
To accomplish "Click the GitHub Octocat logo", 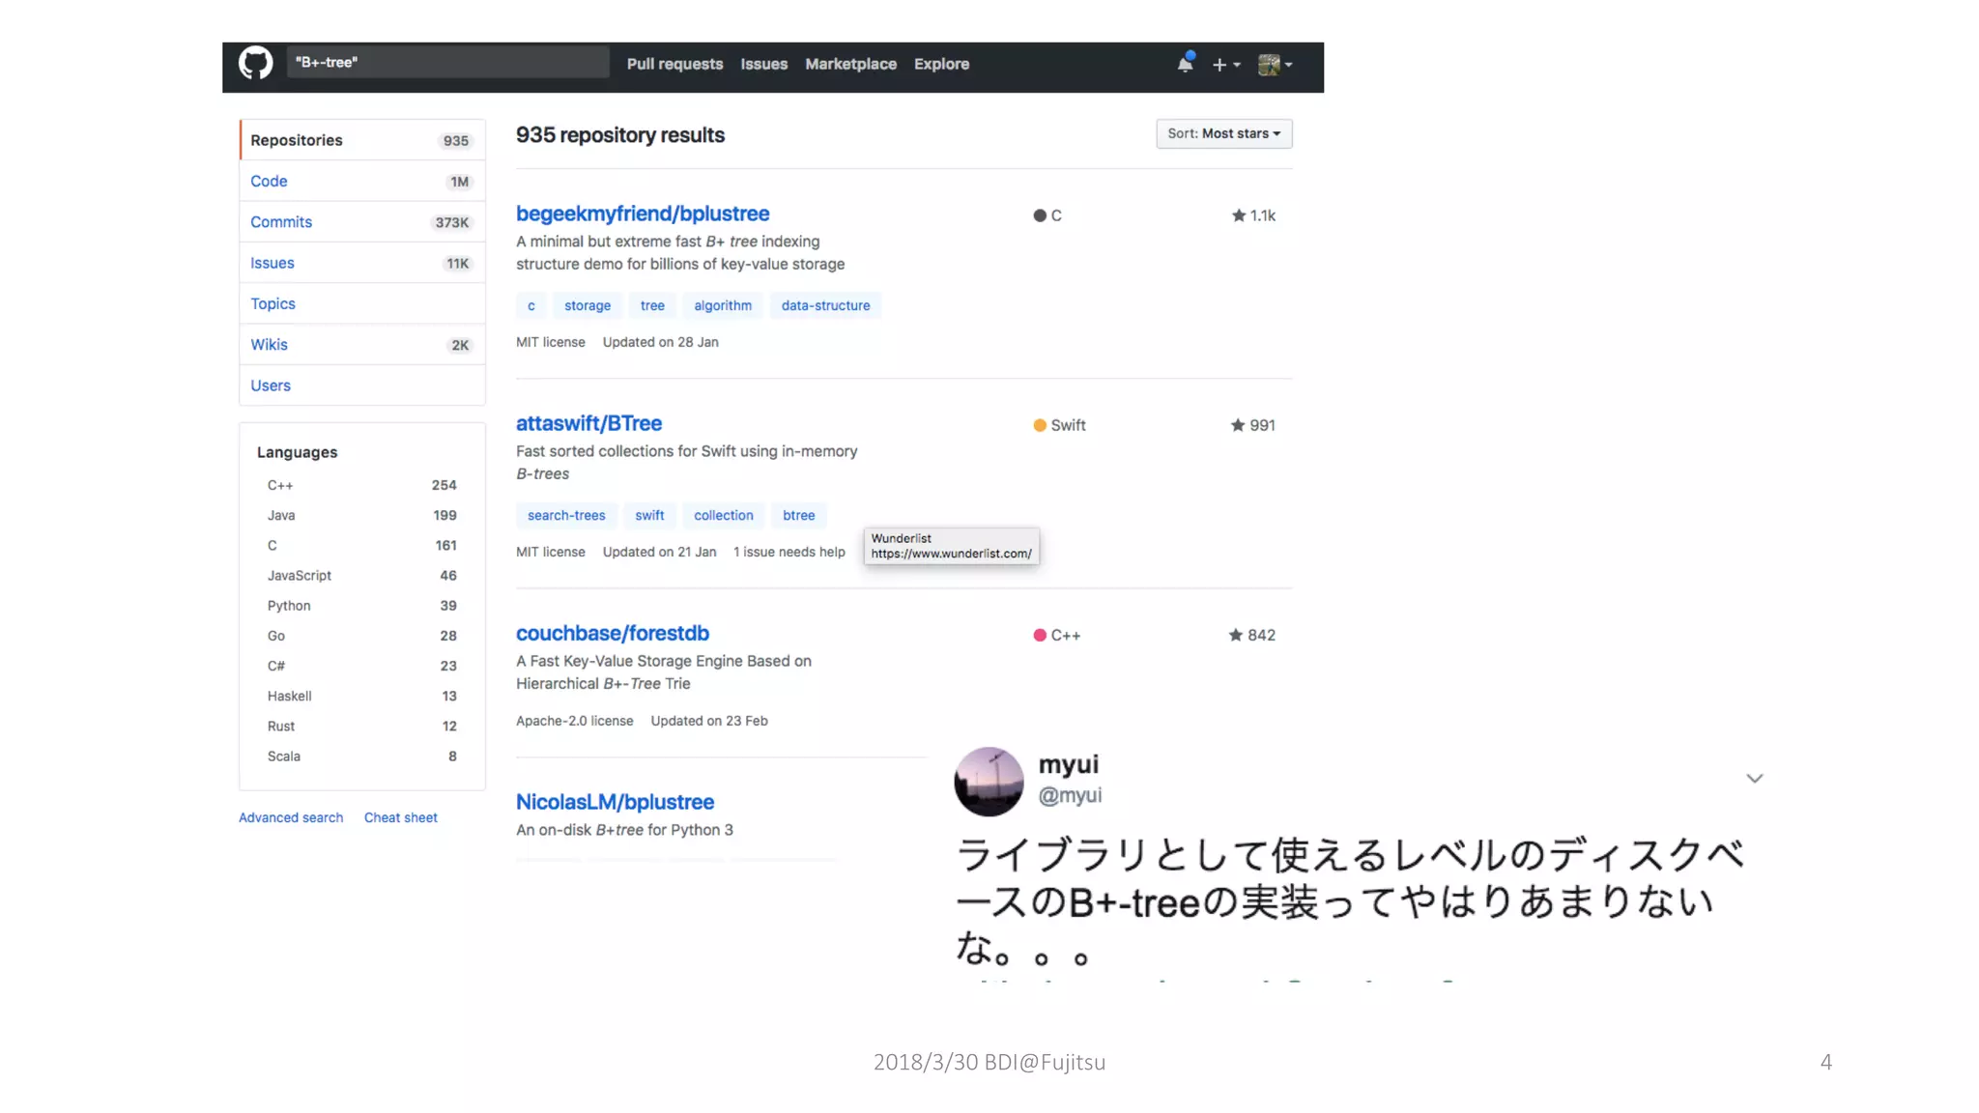I will click(x=256, y=64).
